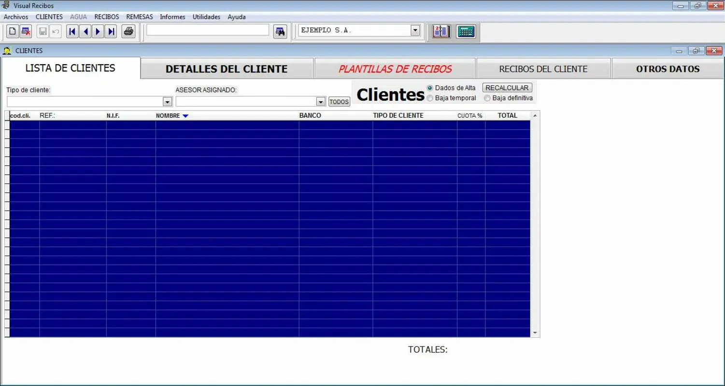
Task: Switch to the 'OTROS DATOS' tab
Action: pos(668,69)
